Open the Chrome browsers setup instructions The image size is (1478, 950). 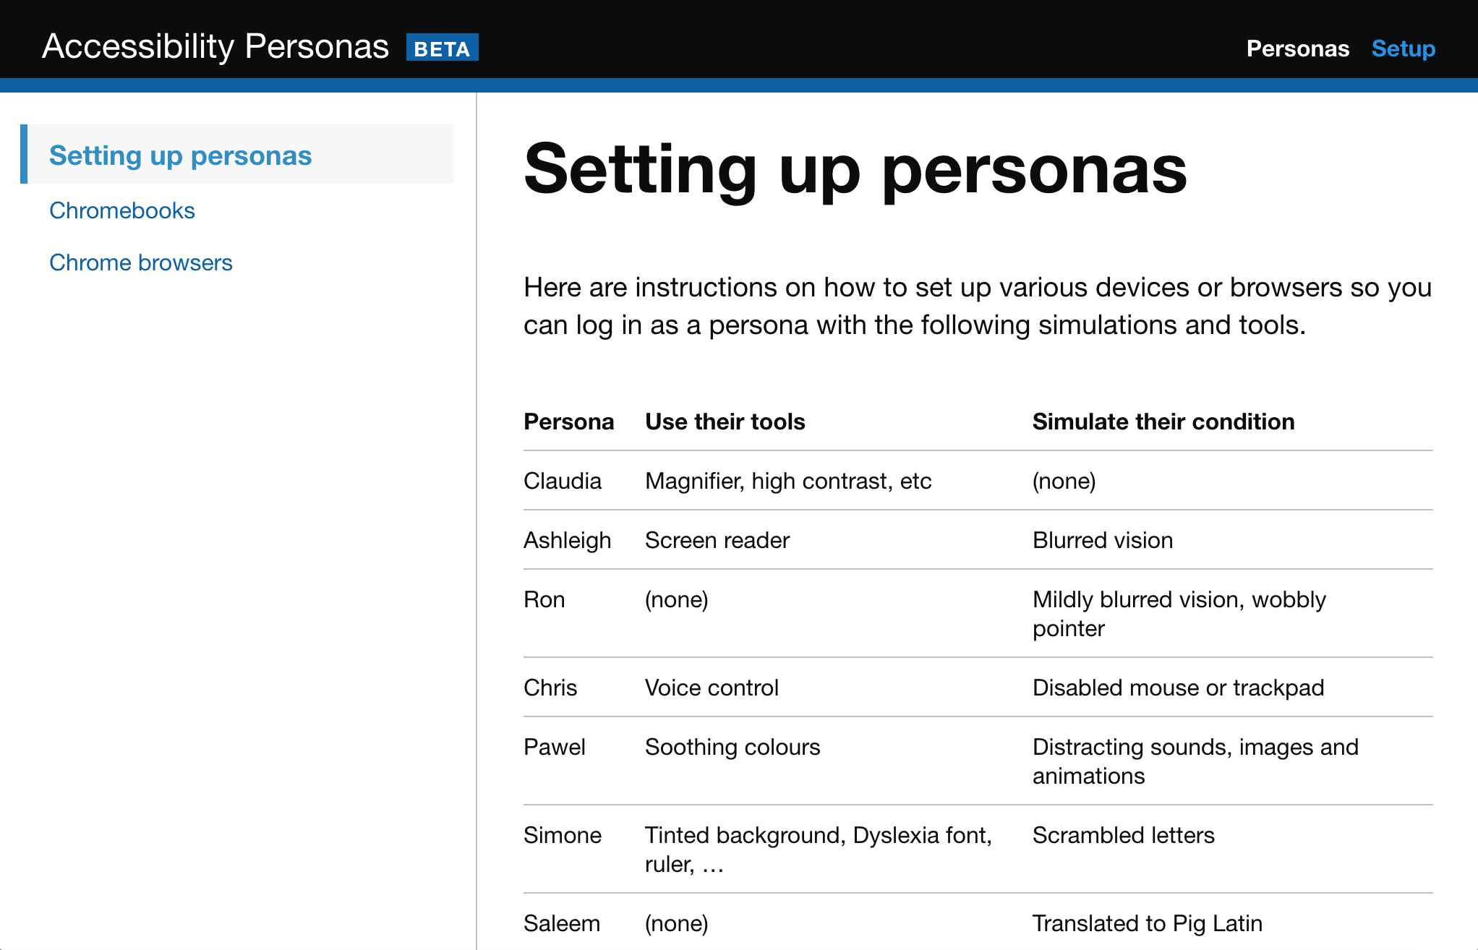141,262
